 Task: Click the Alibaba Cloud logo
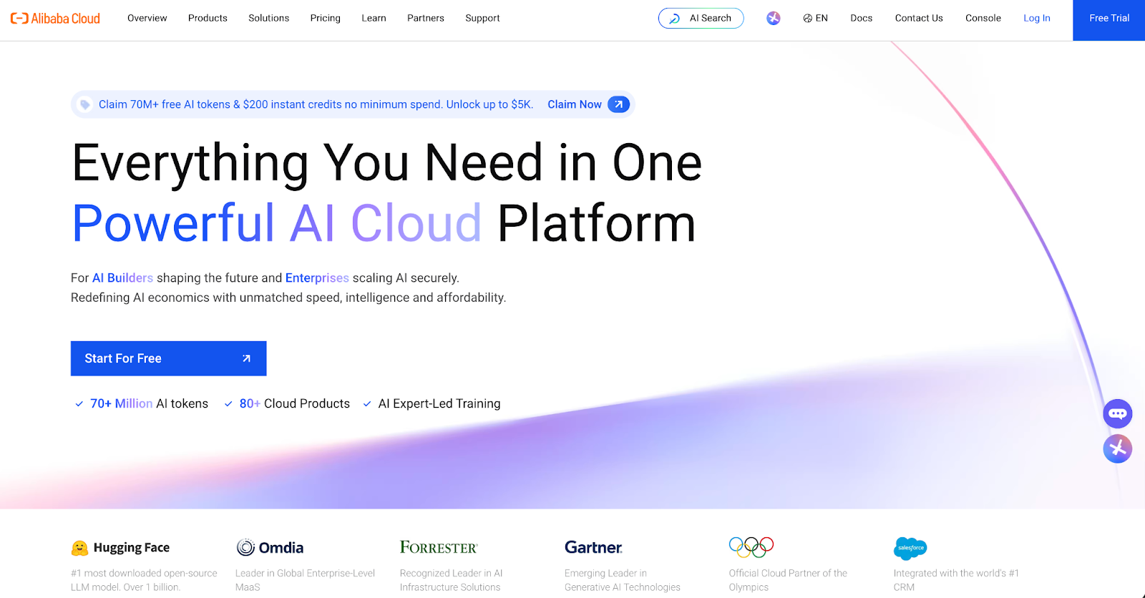(55, 19)
